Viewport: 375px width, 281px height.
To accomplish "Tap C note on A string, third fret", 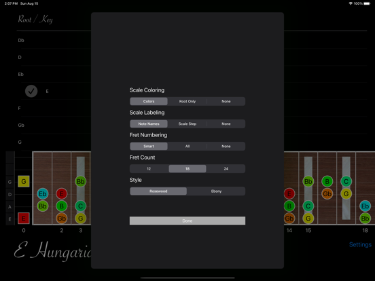I will click(x=81, y=206).
